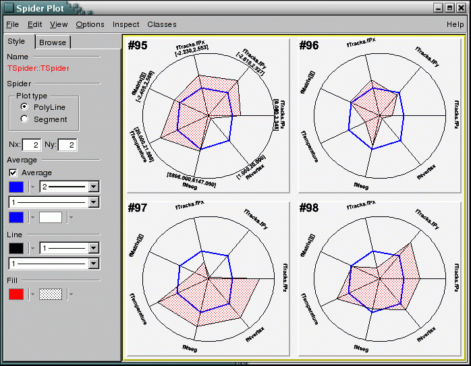Select spider plot #97
The image size is (471, 366).
click(x=208, y=278)
